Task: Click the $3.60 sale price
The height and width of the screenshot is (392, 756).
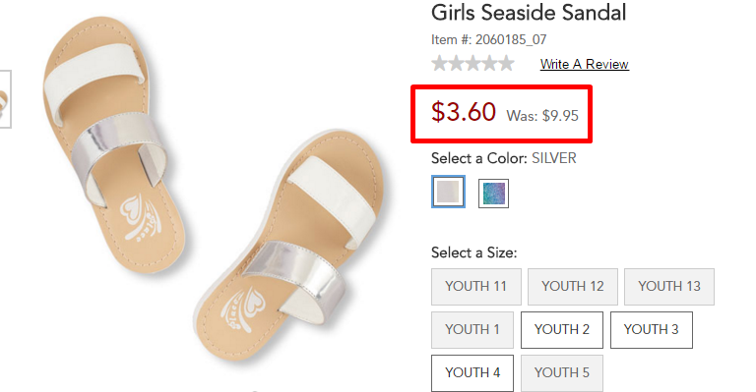Action: [464, 112]
